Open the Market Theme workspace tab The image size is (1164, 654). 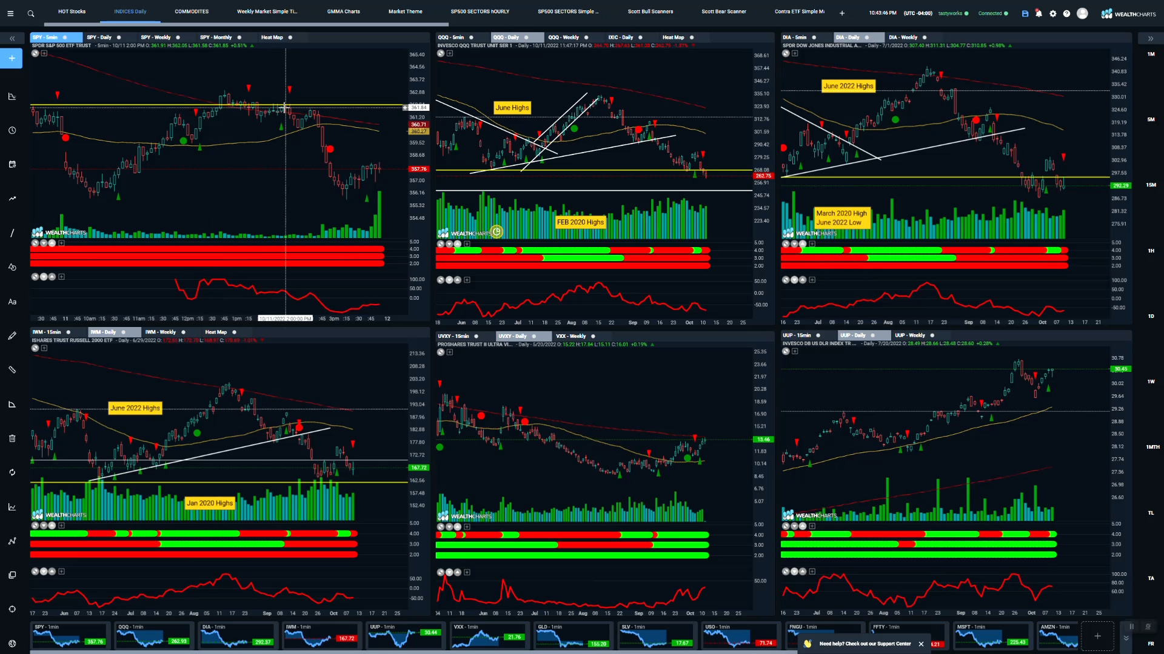point(405,12)
